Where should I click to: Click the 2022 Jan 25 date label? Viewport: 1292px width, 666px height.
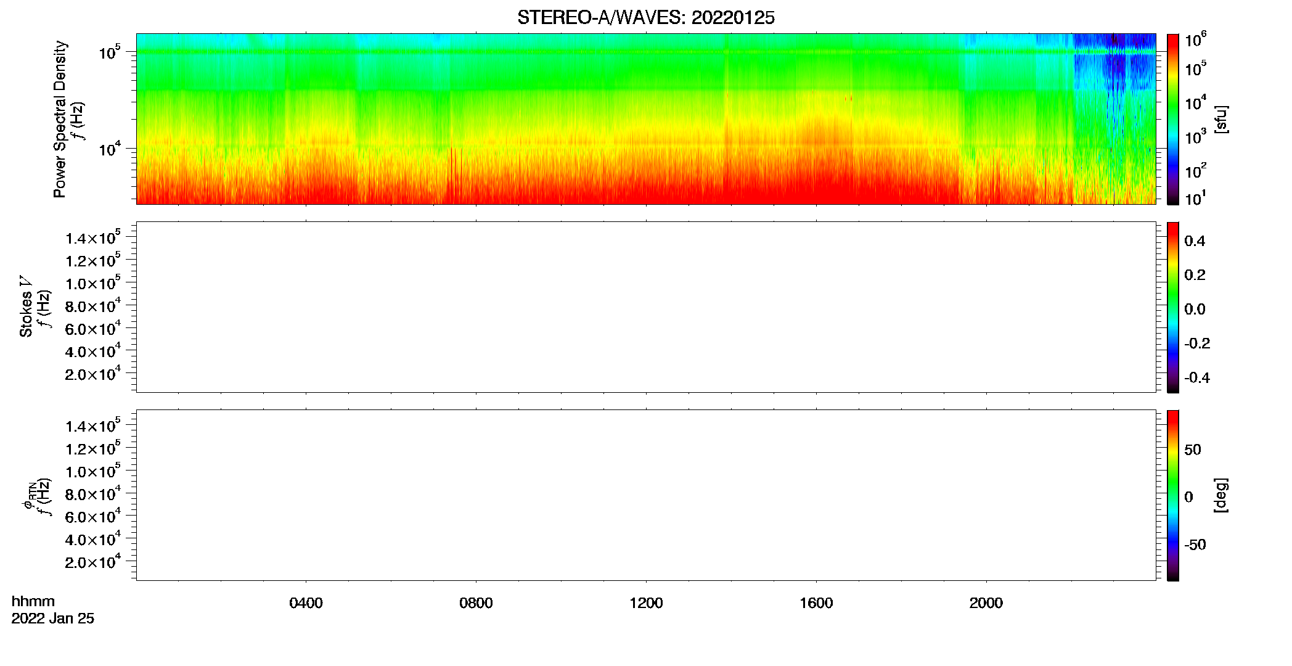(x=53, y=619)
